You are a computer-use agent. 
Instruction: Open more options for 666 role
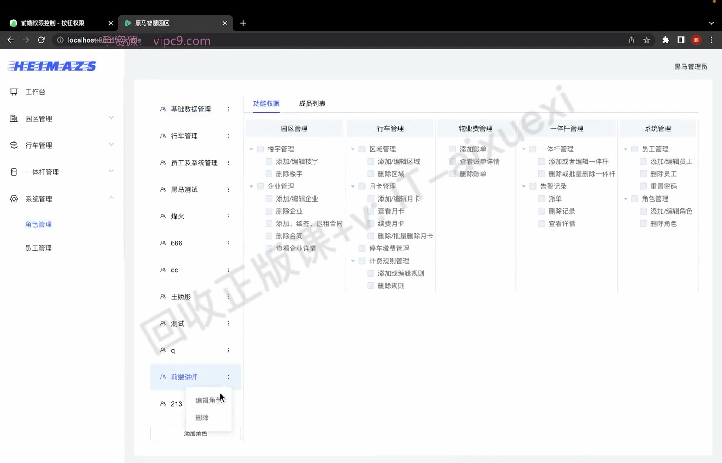click(228, 243)
